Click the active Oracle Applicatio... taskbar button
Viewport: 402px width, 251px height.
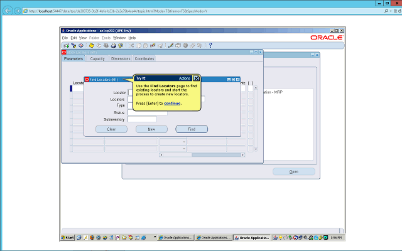(x=252, y=238)
